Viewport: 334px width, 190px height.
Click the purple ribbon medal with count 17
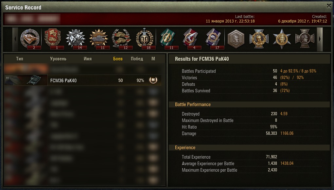(x=213, y=39)
